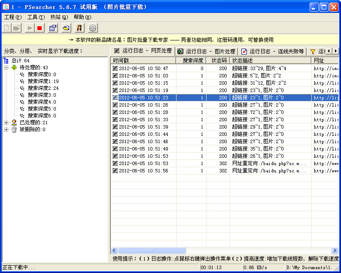Viewport: 341px width, 273px height.
Task: Select 已处理的:21 download icon
Action: coord(14,123)
